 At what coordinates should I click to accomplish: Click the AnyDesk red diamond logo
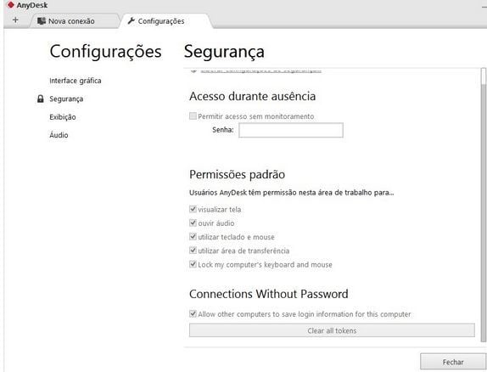pos(10,5)
